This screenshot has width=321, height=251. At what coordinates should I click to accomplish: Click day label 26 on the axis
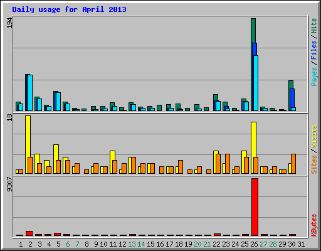pyautogui.click(x=254, y=244)
